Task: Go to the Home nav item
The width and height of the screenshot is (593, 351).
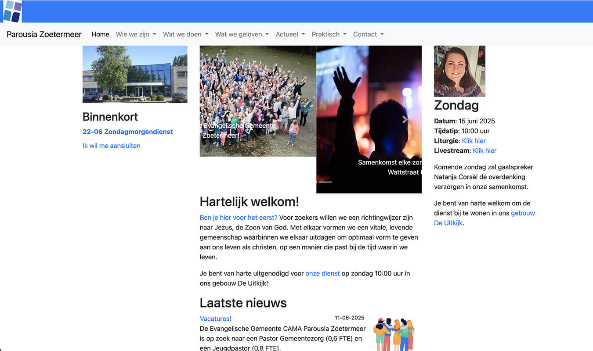Action: [100, 34]
